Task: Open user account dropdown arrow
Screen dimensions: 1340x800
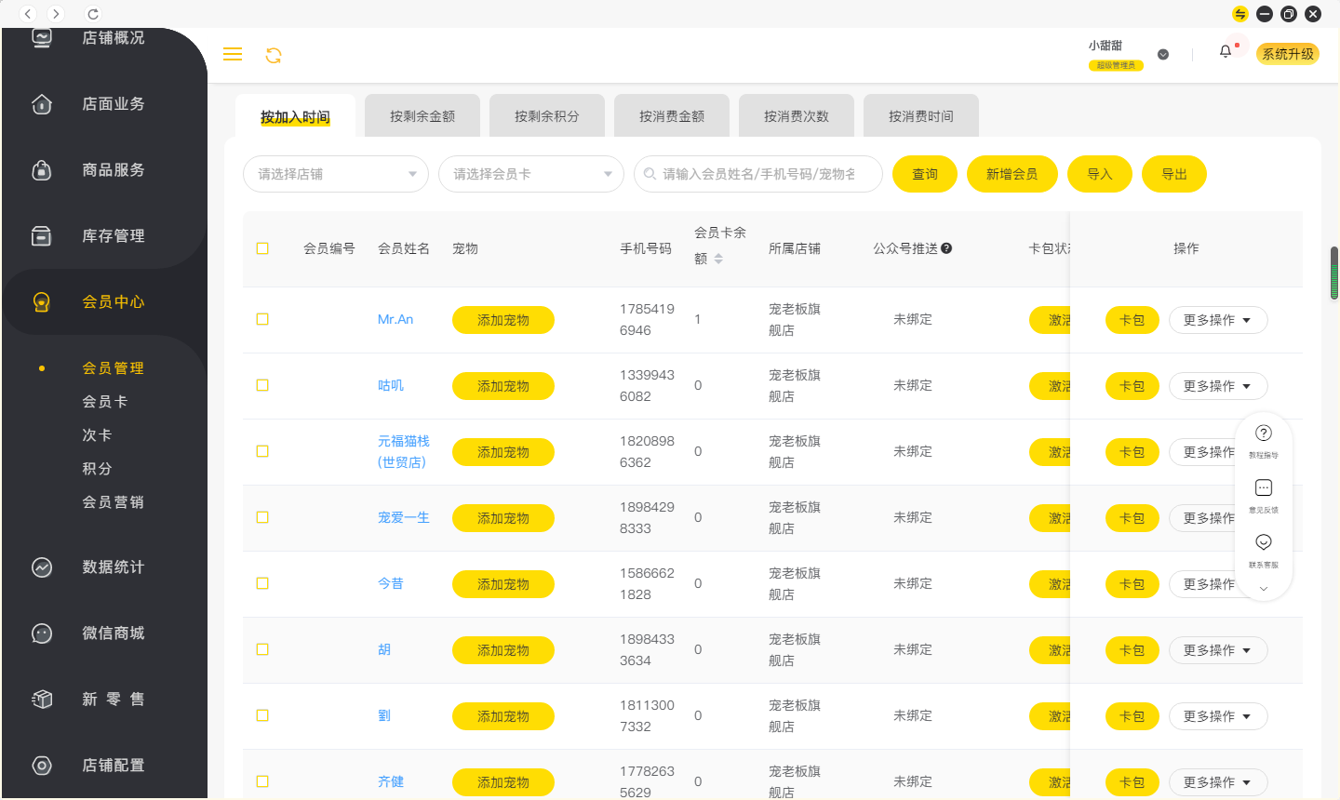Action: coord(1163,55)
